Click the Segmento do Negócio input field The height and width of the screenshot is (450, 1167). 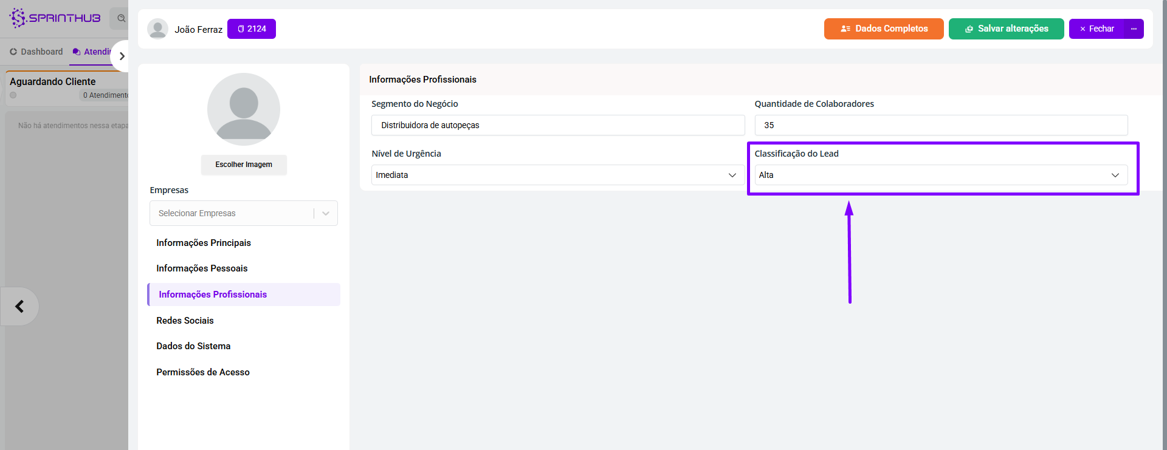pyautogui.click(x=557, y=125)
